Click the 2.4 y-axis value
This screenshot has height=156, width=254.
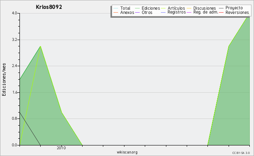(14, 66)
